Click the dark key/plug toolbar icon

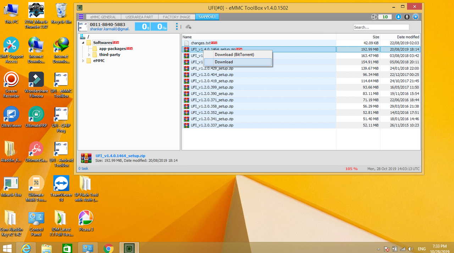click(407, 17)
